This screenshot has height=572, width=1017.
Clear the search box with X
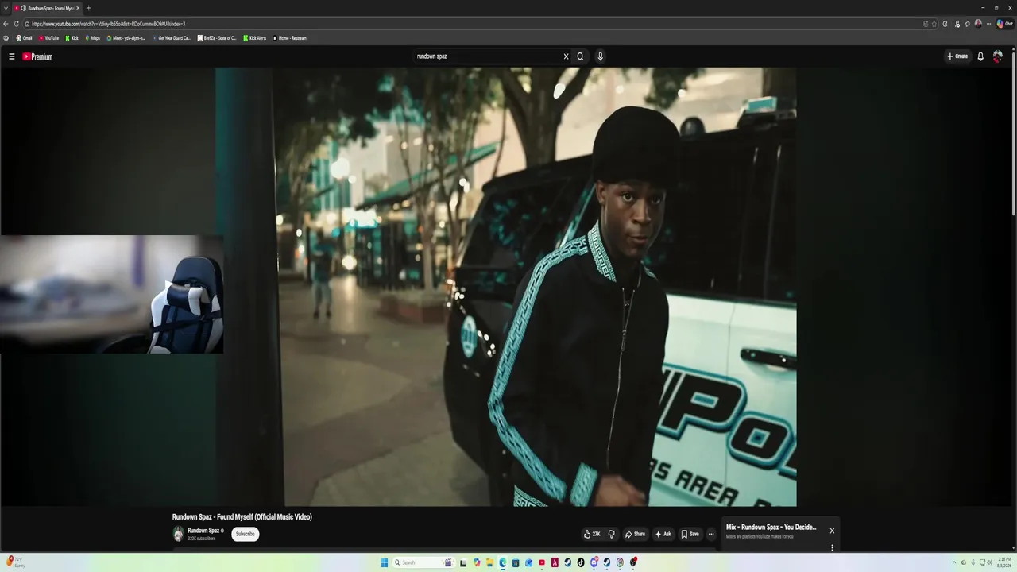[566, 56]
